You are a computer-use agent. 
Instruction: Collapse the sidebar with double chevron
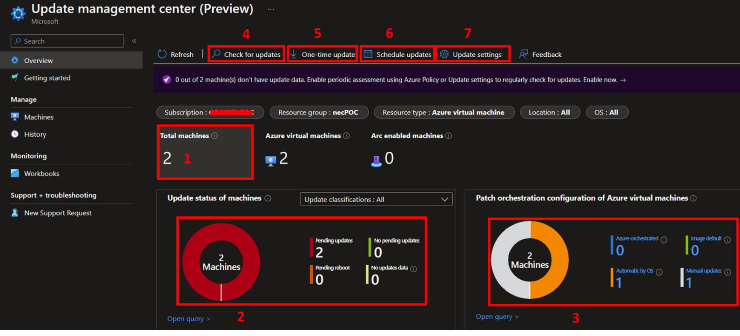(134, 41)
